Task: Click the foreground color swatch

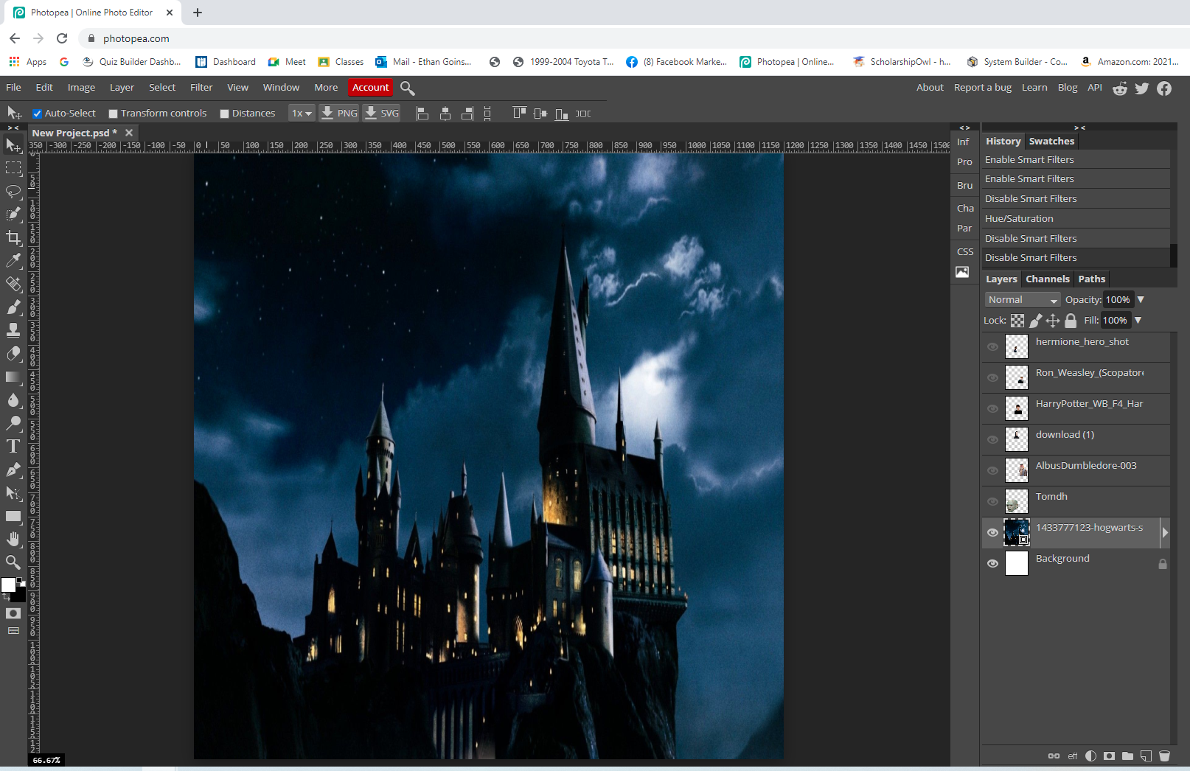Action: [x=8, y=585]
